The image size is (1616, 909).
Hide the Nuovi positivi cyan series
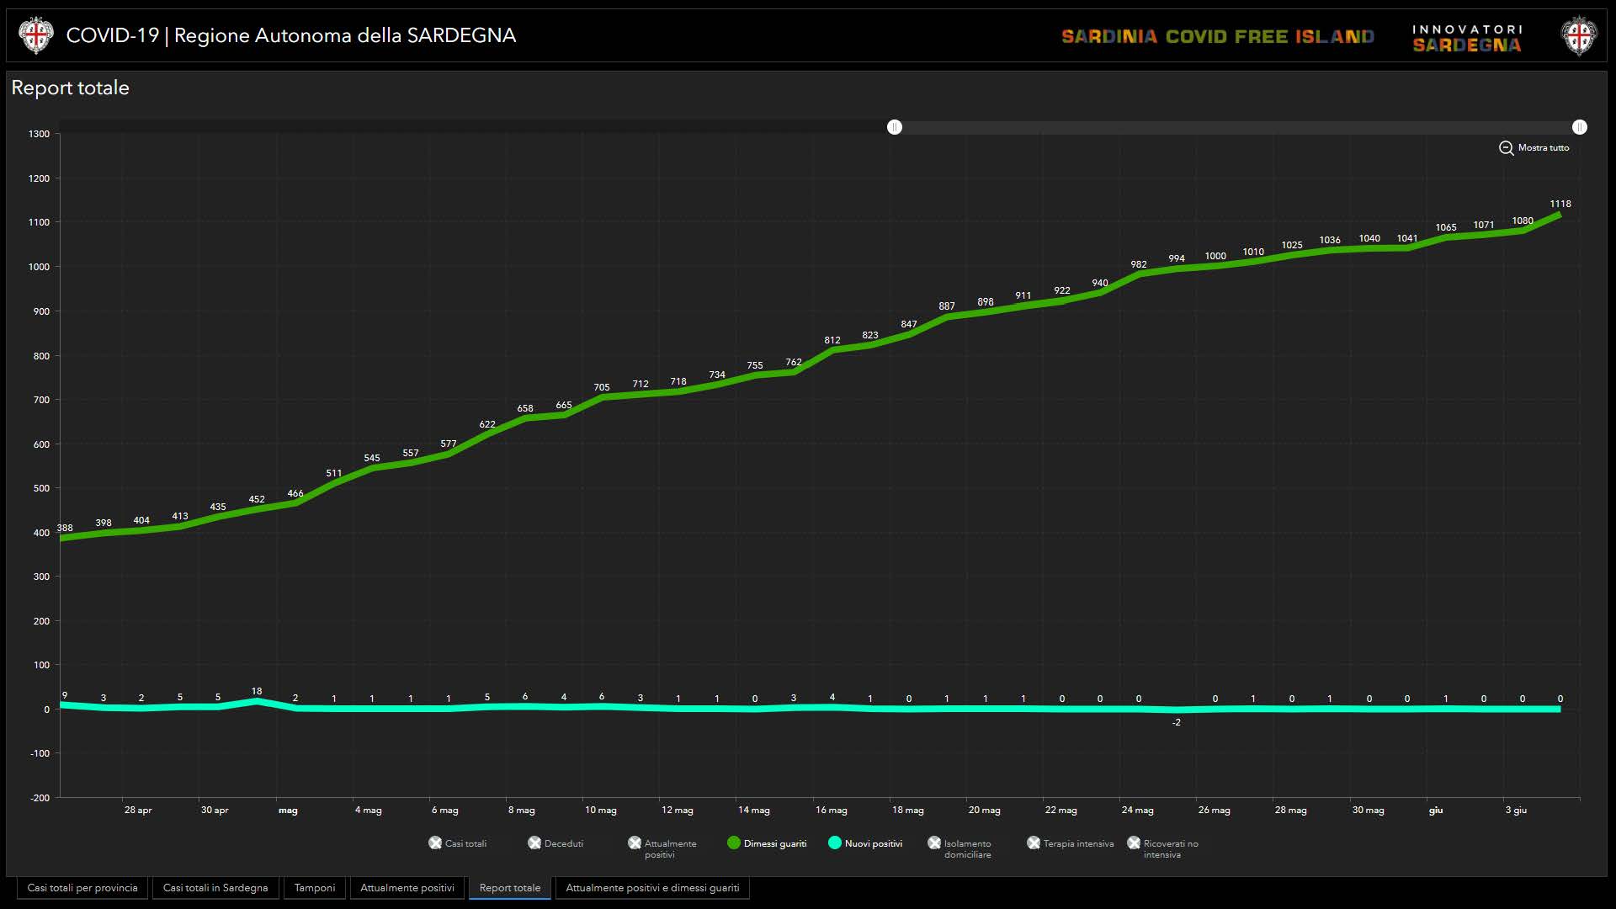835,843
